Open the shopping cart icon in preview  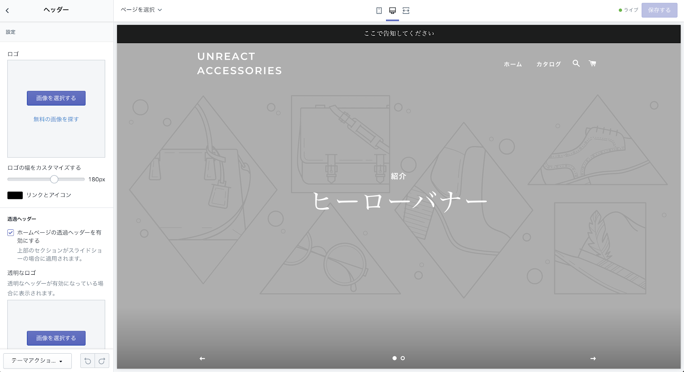(592, 64)
